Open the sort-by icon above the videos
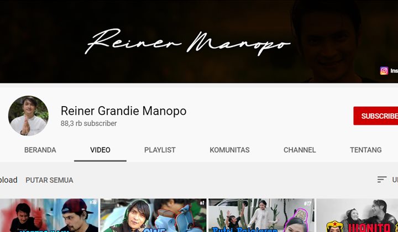The width and height of the screenshot is (398, 232). coord(382,180)
